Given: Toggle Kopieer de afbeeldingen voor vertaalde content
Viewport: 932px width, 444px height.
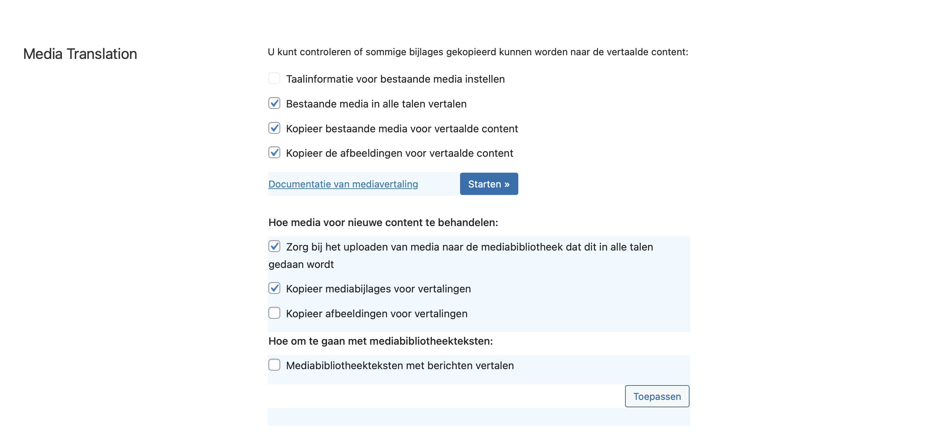Looking at the screenshot, I should pyautogui.click(x=274, y=153).
